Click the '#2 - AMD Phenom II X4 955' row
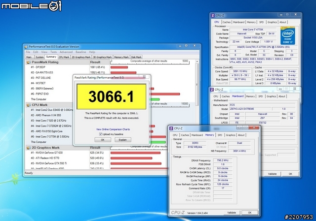The width and height of the screenshot is (316, 221). click(x=46, y=115)
